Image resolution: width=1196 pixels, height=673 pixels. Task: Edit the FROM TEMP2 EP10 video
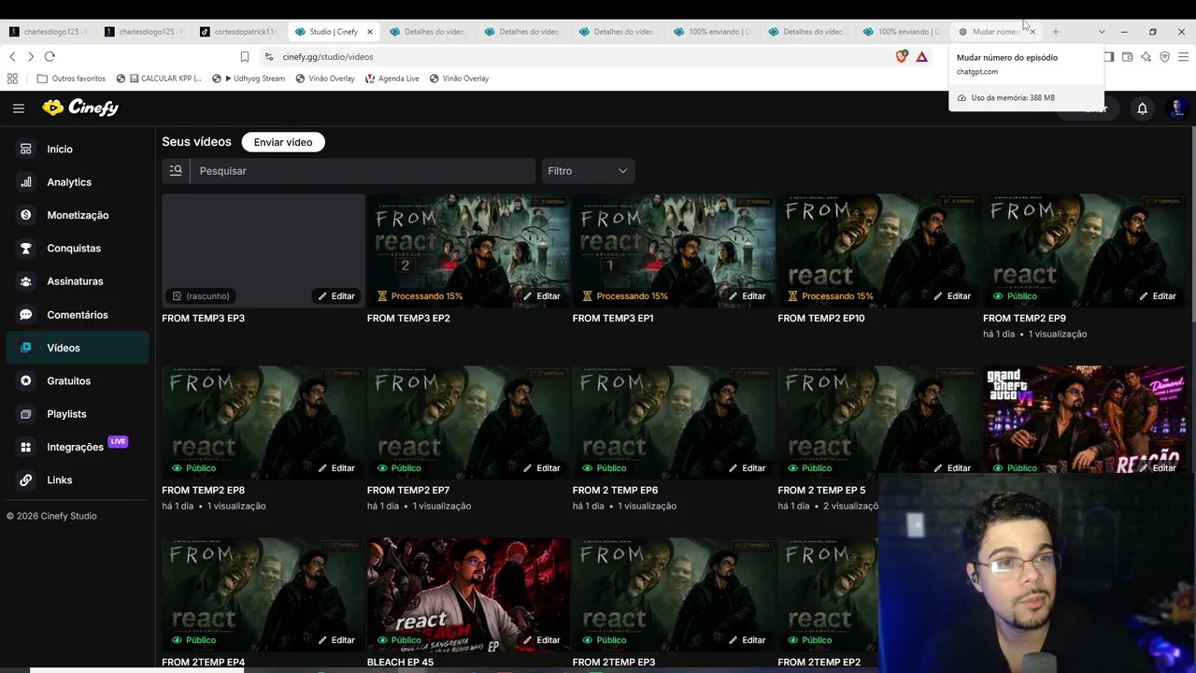click(x=953, y=296)
